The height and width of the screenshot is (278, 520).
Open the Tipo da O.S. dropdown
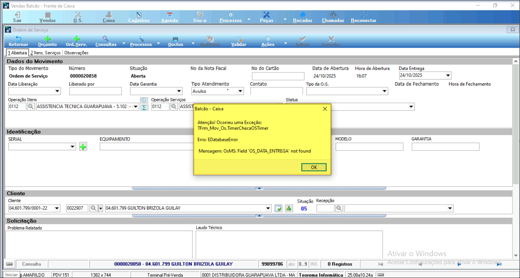pos(384,91)
